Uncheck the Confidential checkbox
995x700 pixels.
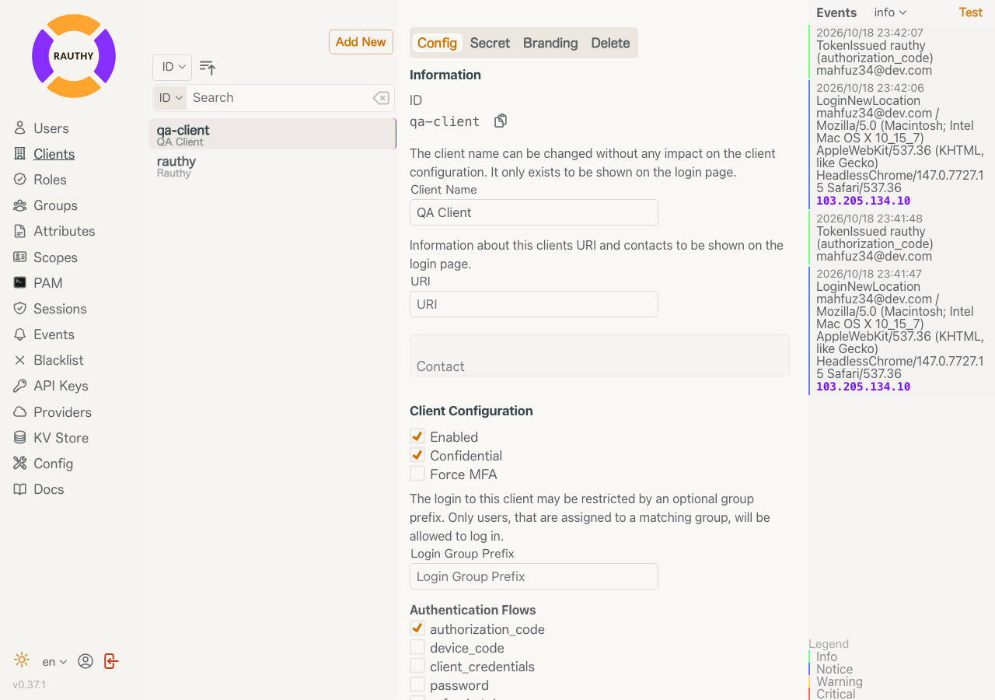coord(417,455)
